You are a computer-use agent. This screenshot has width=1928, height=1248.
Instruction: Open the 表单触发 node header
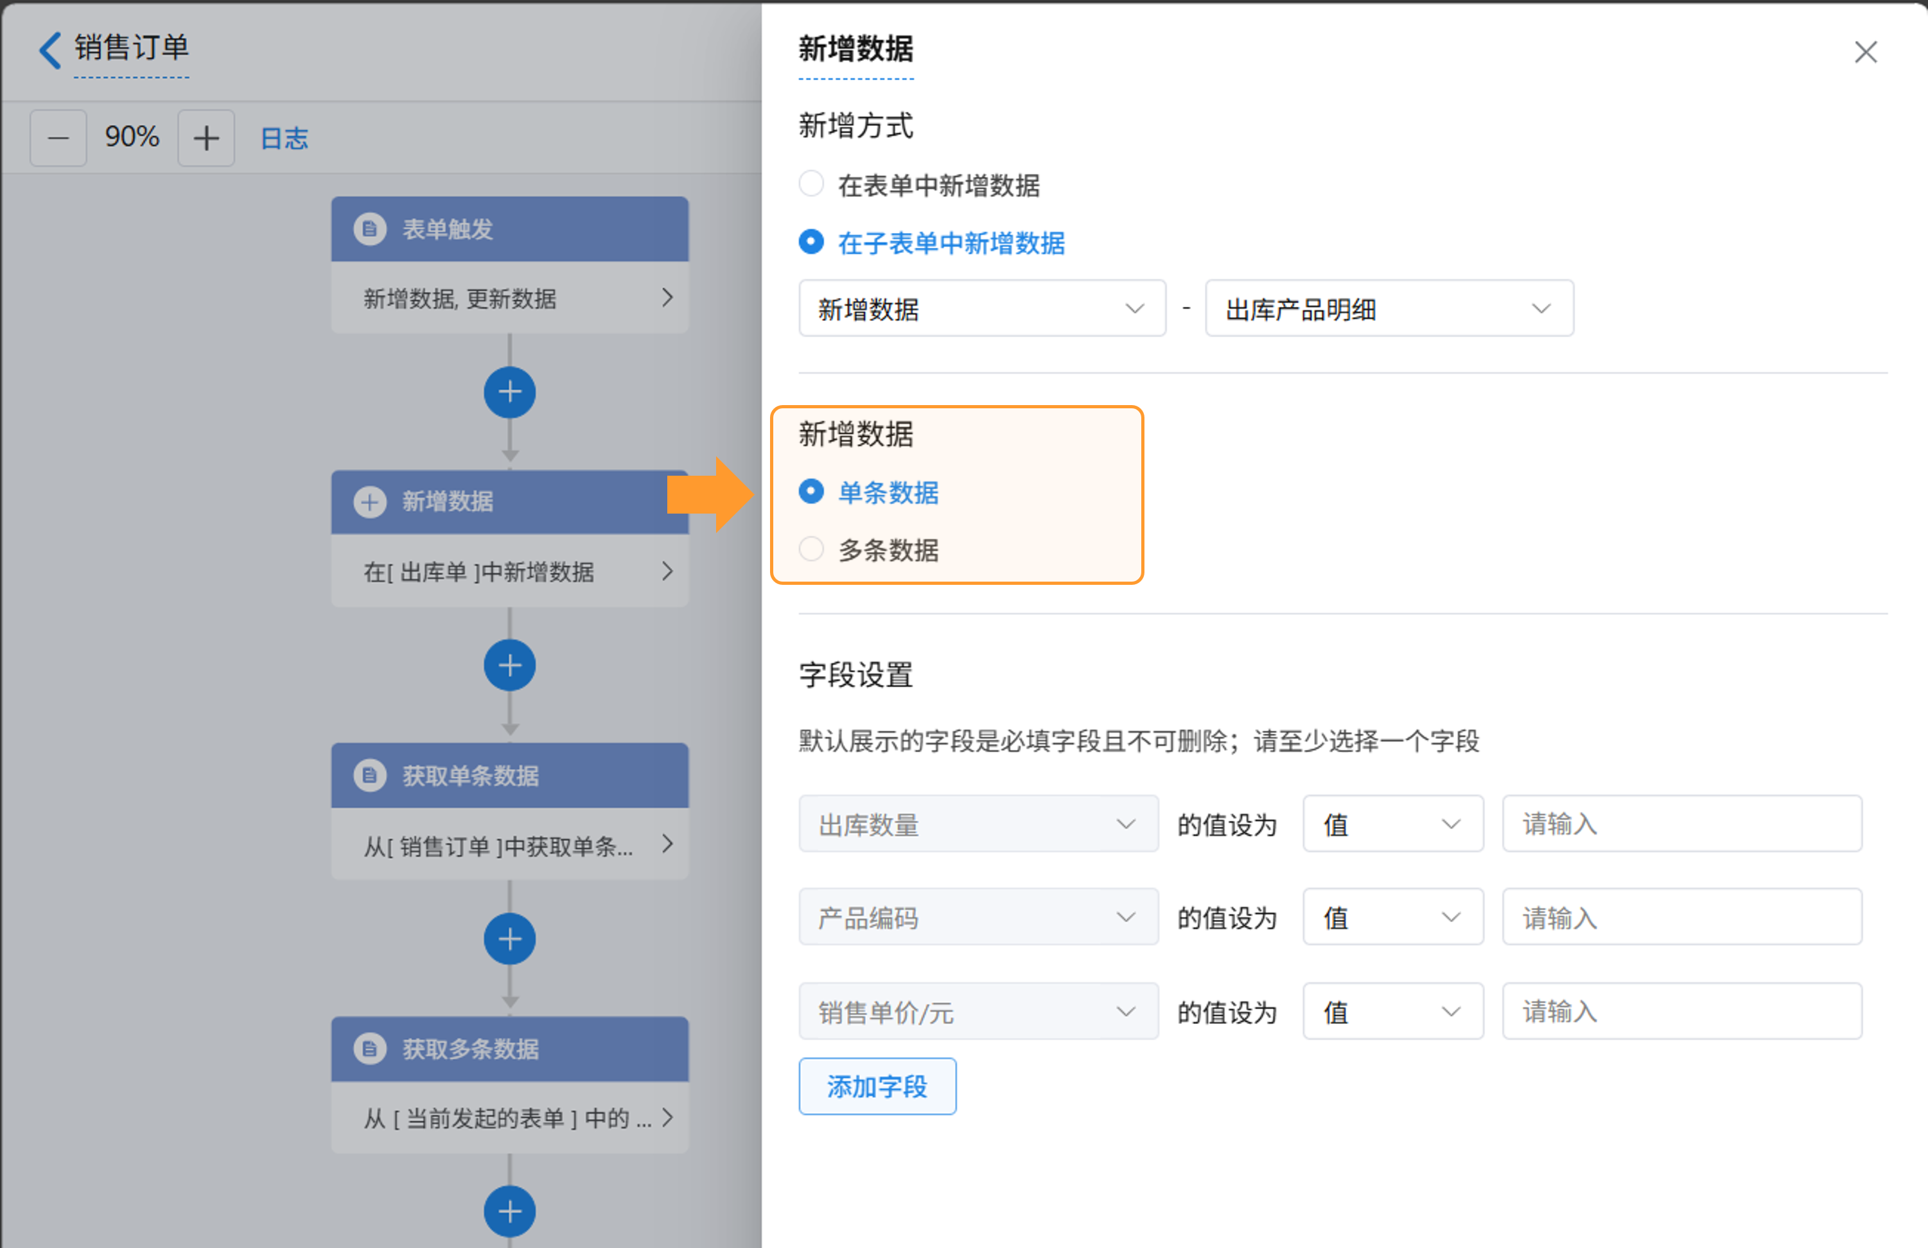click(509, 229)
